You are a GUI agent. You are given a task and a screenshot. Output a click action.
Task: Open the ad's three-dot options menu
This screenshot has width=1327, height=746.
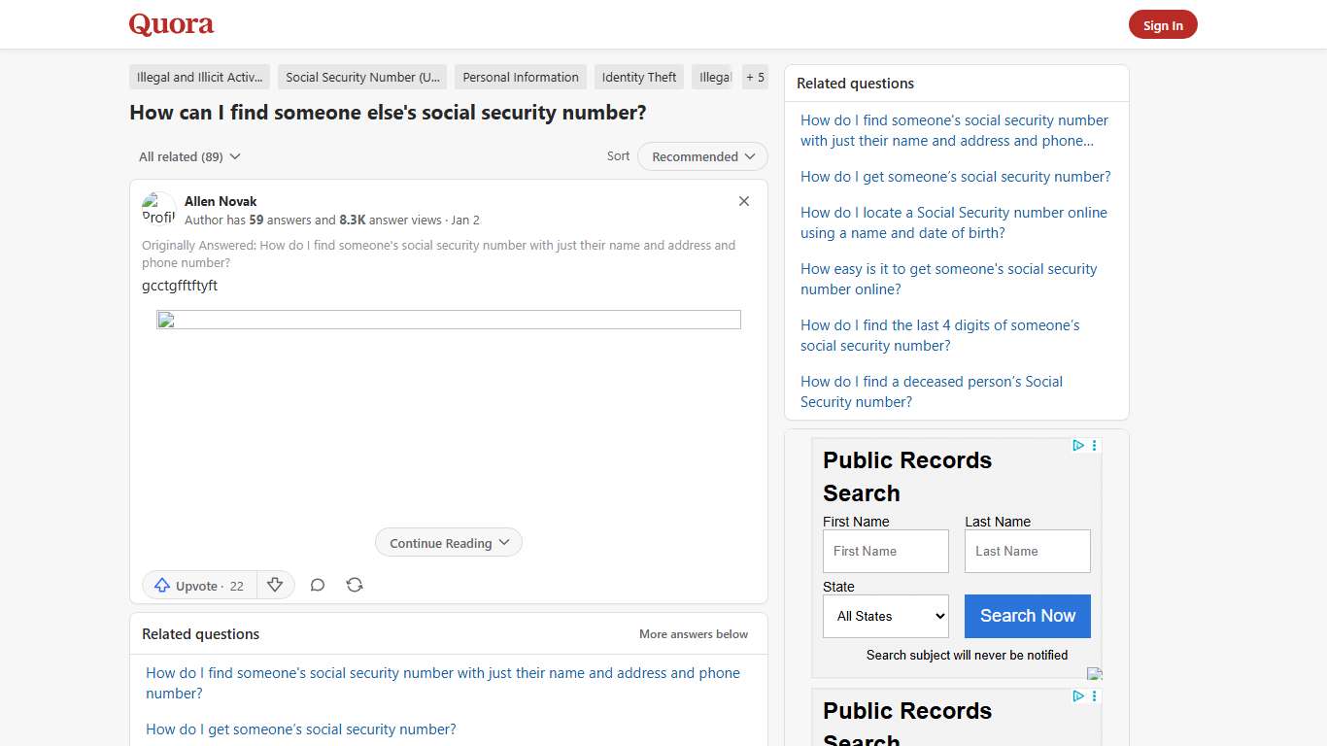coord(1094,445)
